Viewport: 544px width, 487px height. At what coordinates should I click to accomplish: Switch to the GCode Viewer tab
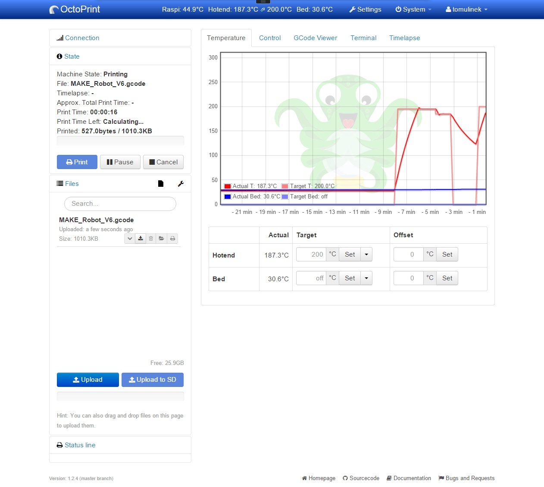coord(315,38)
